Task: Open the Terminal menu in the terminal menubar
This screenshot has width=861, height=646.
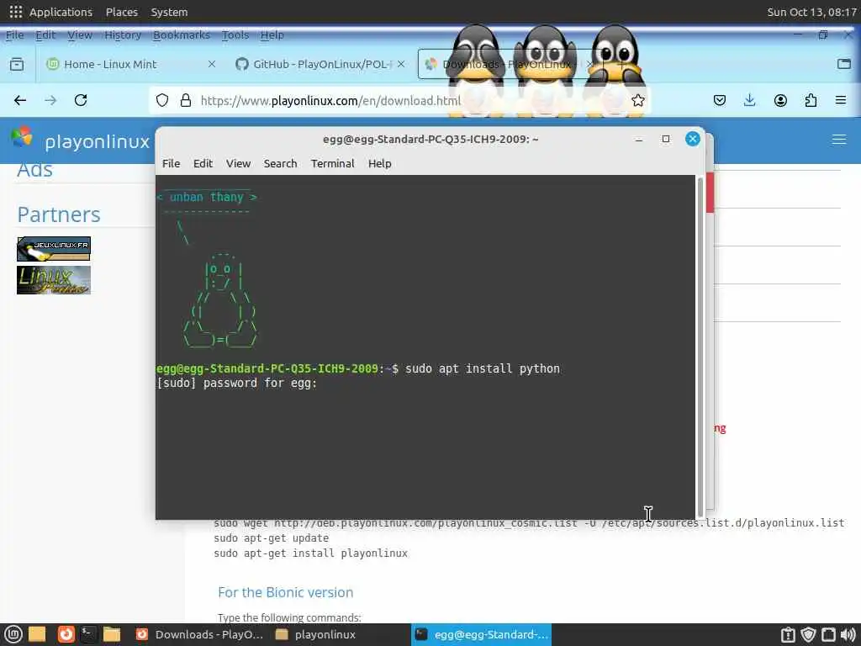Action: (332, 163)
